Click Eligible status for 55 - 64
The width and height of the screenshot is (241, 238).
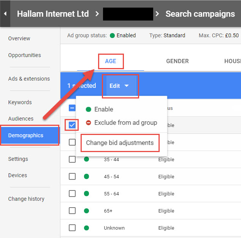click(166, 194)
